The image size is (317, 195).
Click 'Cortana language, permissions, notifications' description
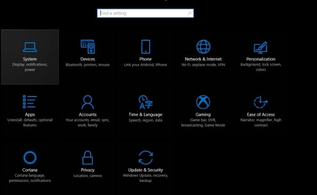[30, 178]
